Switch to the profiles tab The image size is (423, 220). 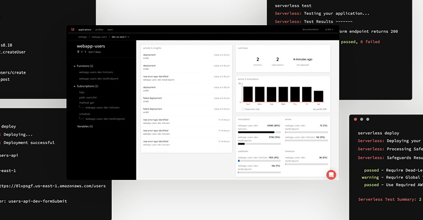click(99, 29)
